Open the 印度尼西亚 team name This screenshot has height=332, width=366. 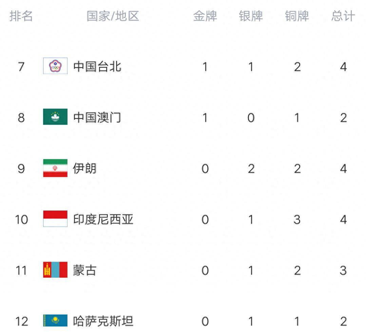point(103,219)
